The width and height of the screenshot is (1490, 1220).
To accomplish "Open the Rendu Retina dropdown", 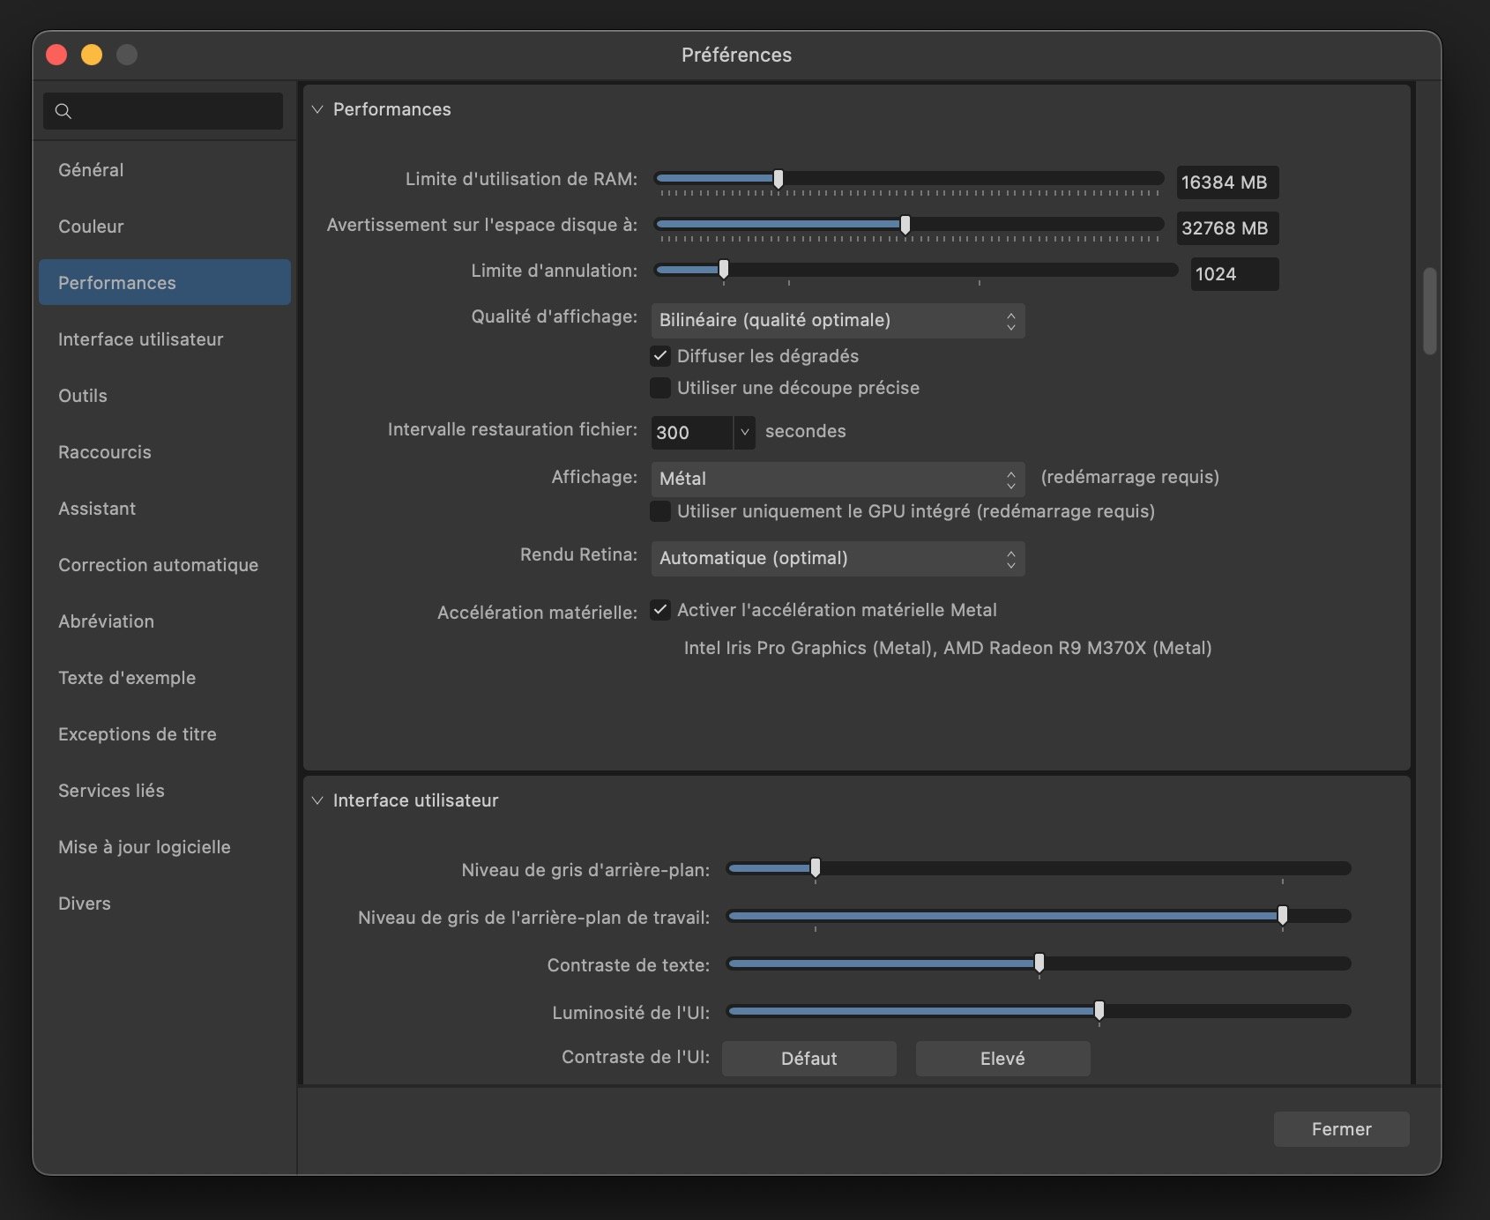I will point(836,558).
